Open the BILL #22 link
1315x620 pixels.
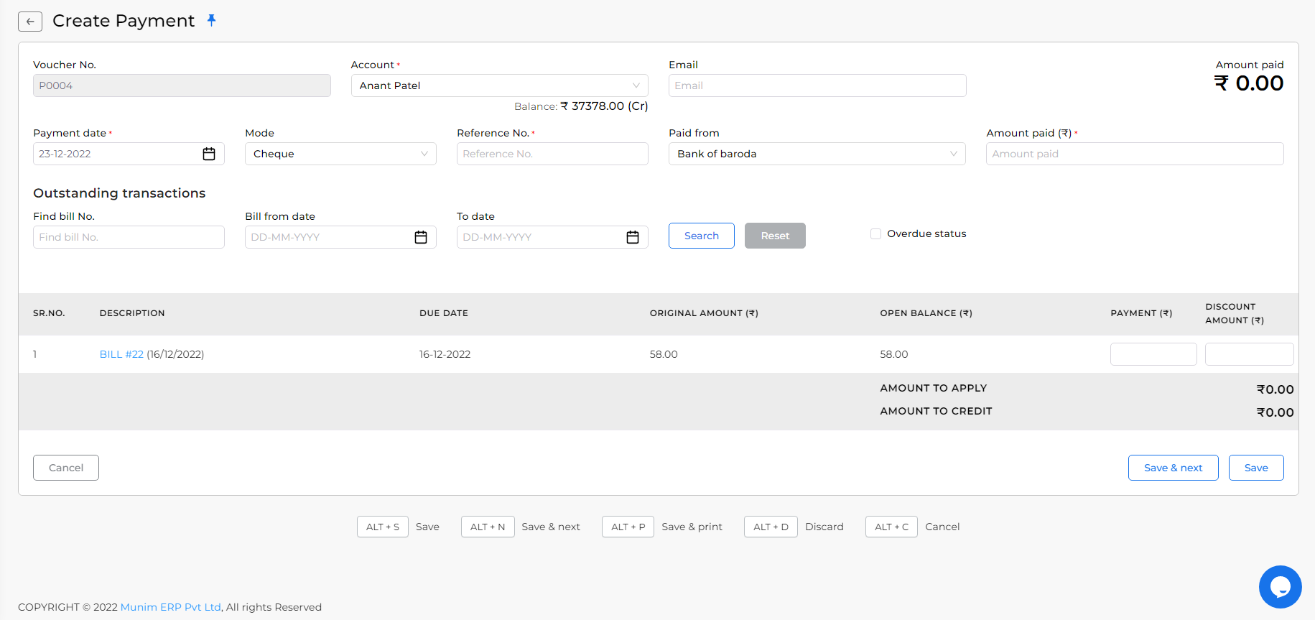tap(121, 354)
